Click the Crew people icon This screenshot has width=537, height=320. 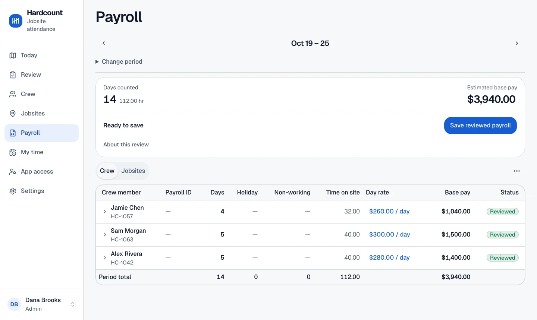[13, 94]
